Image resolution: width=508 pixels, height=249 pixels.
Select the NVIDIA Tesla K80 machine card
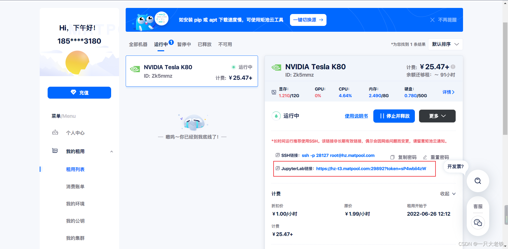pos(192,71)
